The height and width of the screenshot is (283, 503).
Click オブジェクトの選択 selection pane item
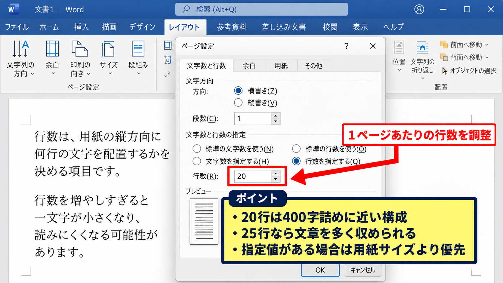(469, 71)
